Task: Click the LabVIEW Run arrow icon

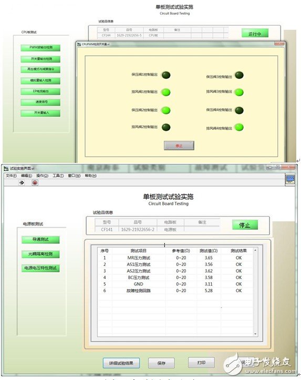Action: tap(22, 182)
